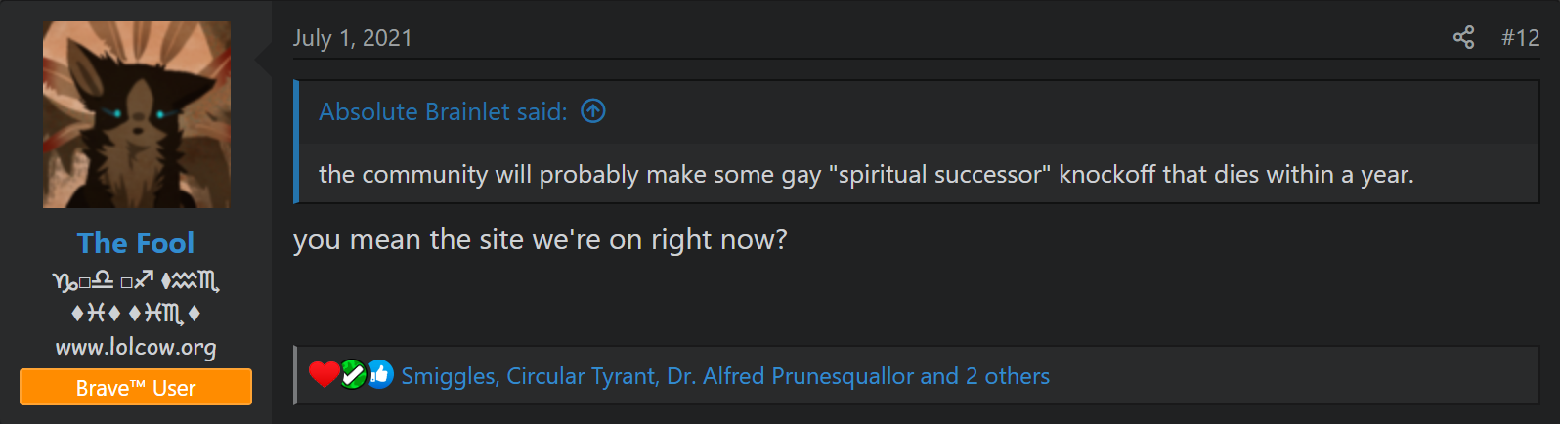Open The Fool's user profile
The image size is (1560, 424).
click(136, 242)
